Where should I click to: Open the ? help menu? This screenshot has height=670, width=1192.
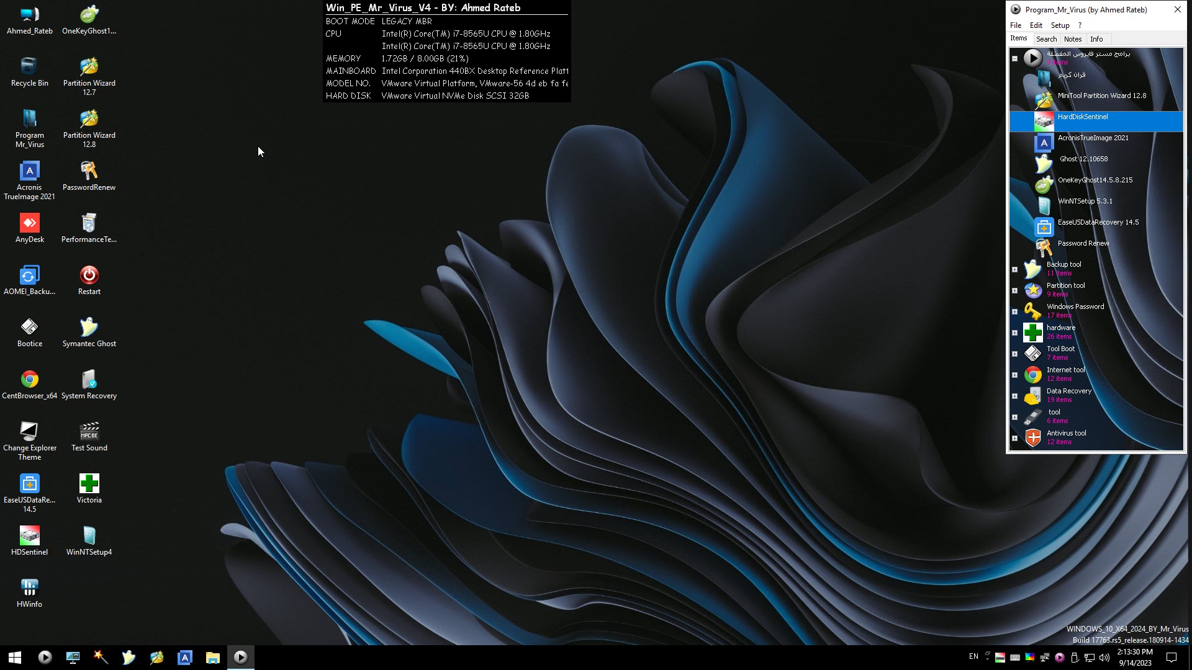[1080, 25]
